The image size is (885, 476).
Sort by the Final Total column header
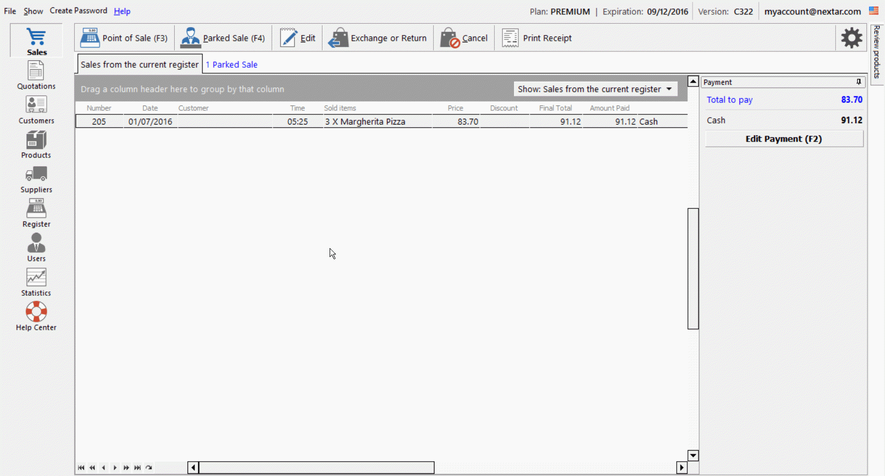pyautogui.click(x=555, y=108)
